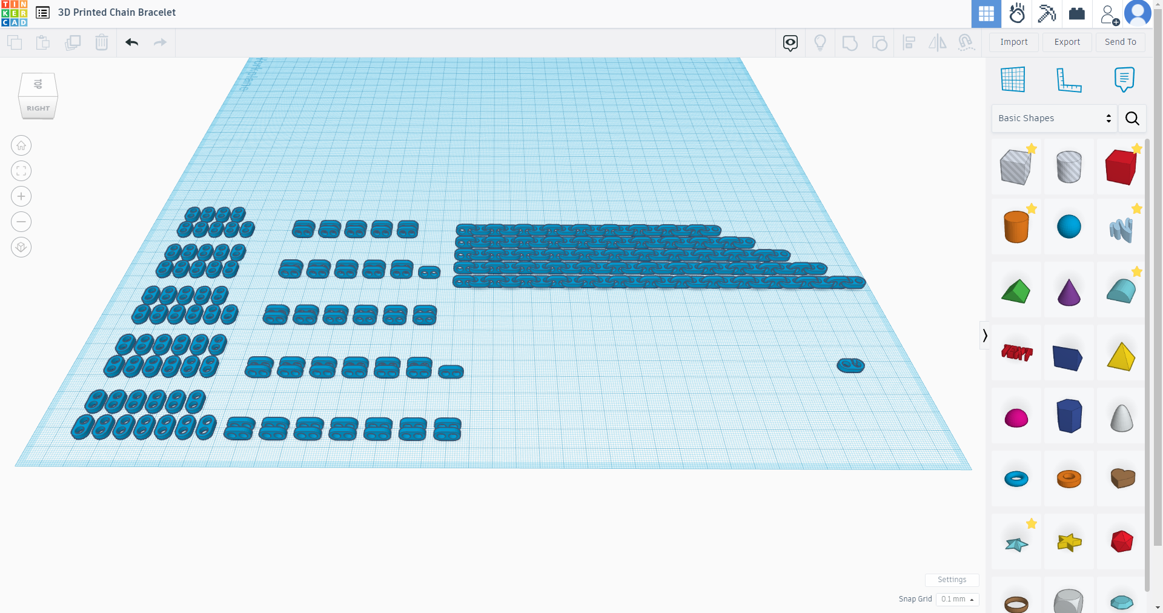Open the Notes tool

1124,79
